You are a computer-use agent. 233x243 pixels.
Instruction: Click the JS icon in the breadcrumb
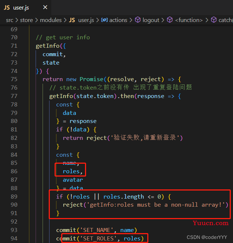(x=72, y=20)
